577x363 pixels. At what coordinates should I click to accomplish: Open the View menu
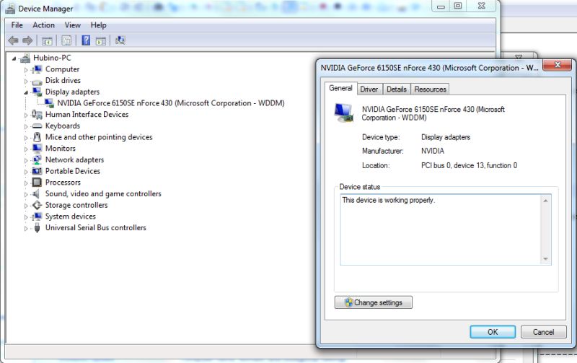coord(73,25)
